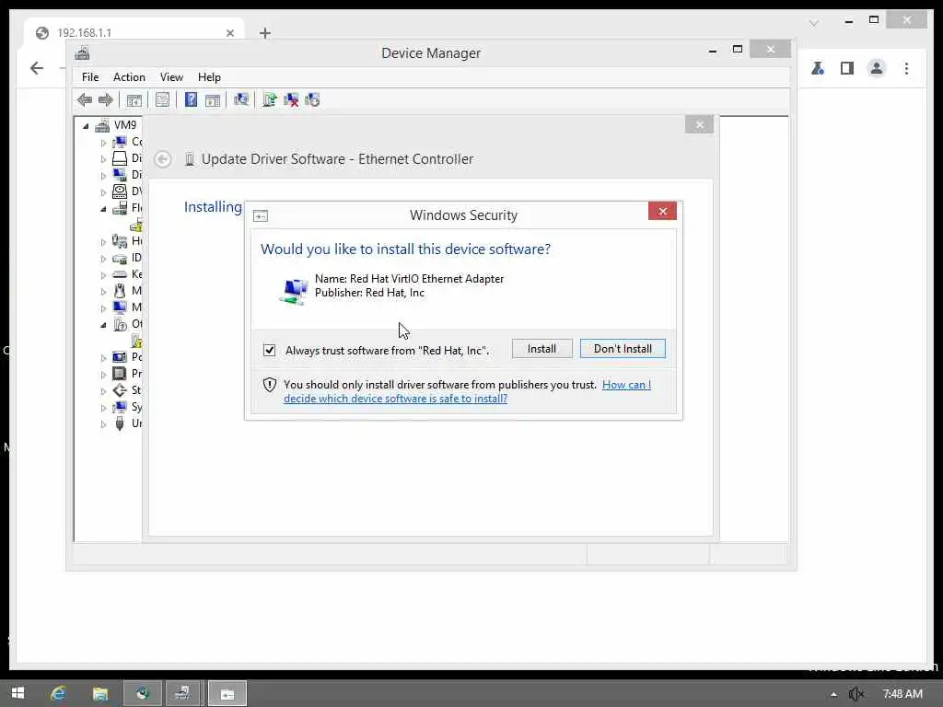Select the unknown device with yellow warning under Other
The height and width of the screenshot is (707, 943).
click(136, 341)
